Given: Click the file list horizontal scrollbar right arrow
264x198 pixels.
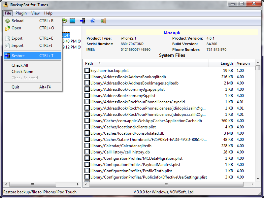Looking at the screenshot, I should [252, 184].
